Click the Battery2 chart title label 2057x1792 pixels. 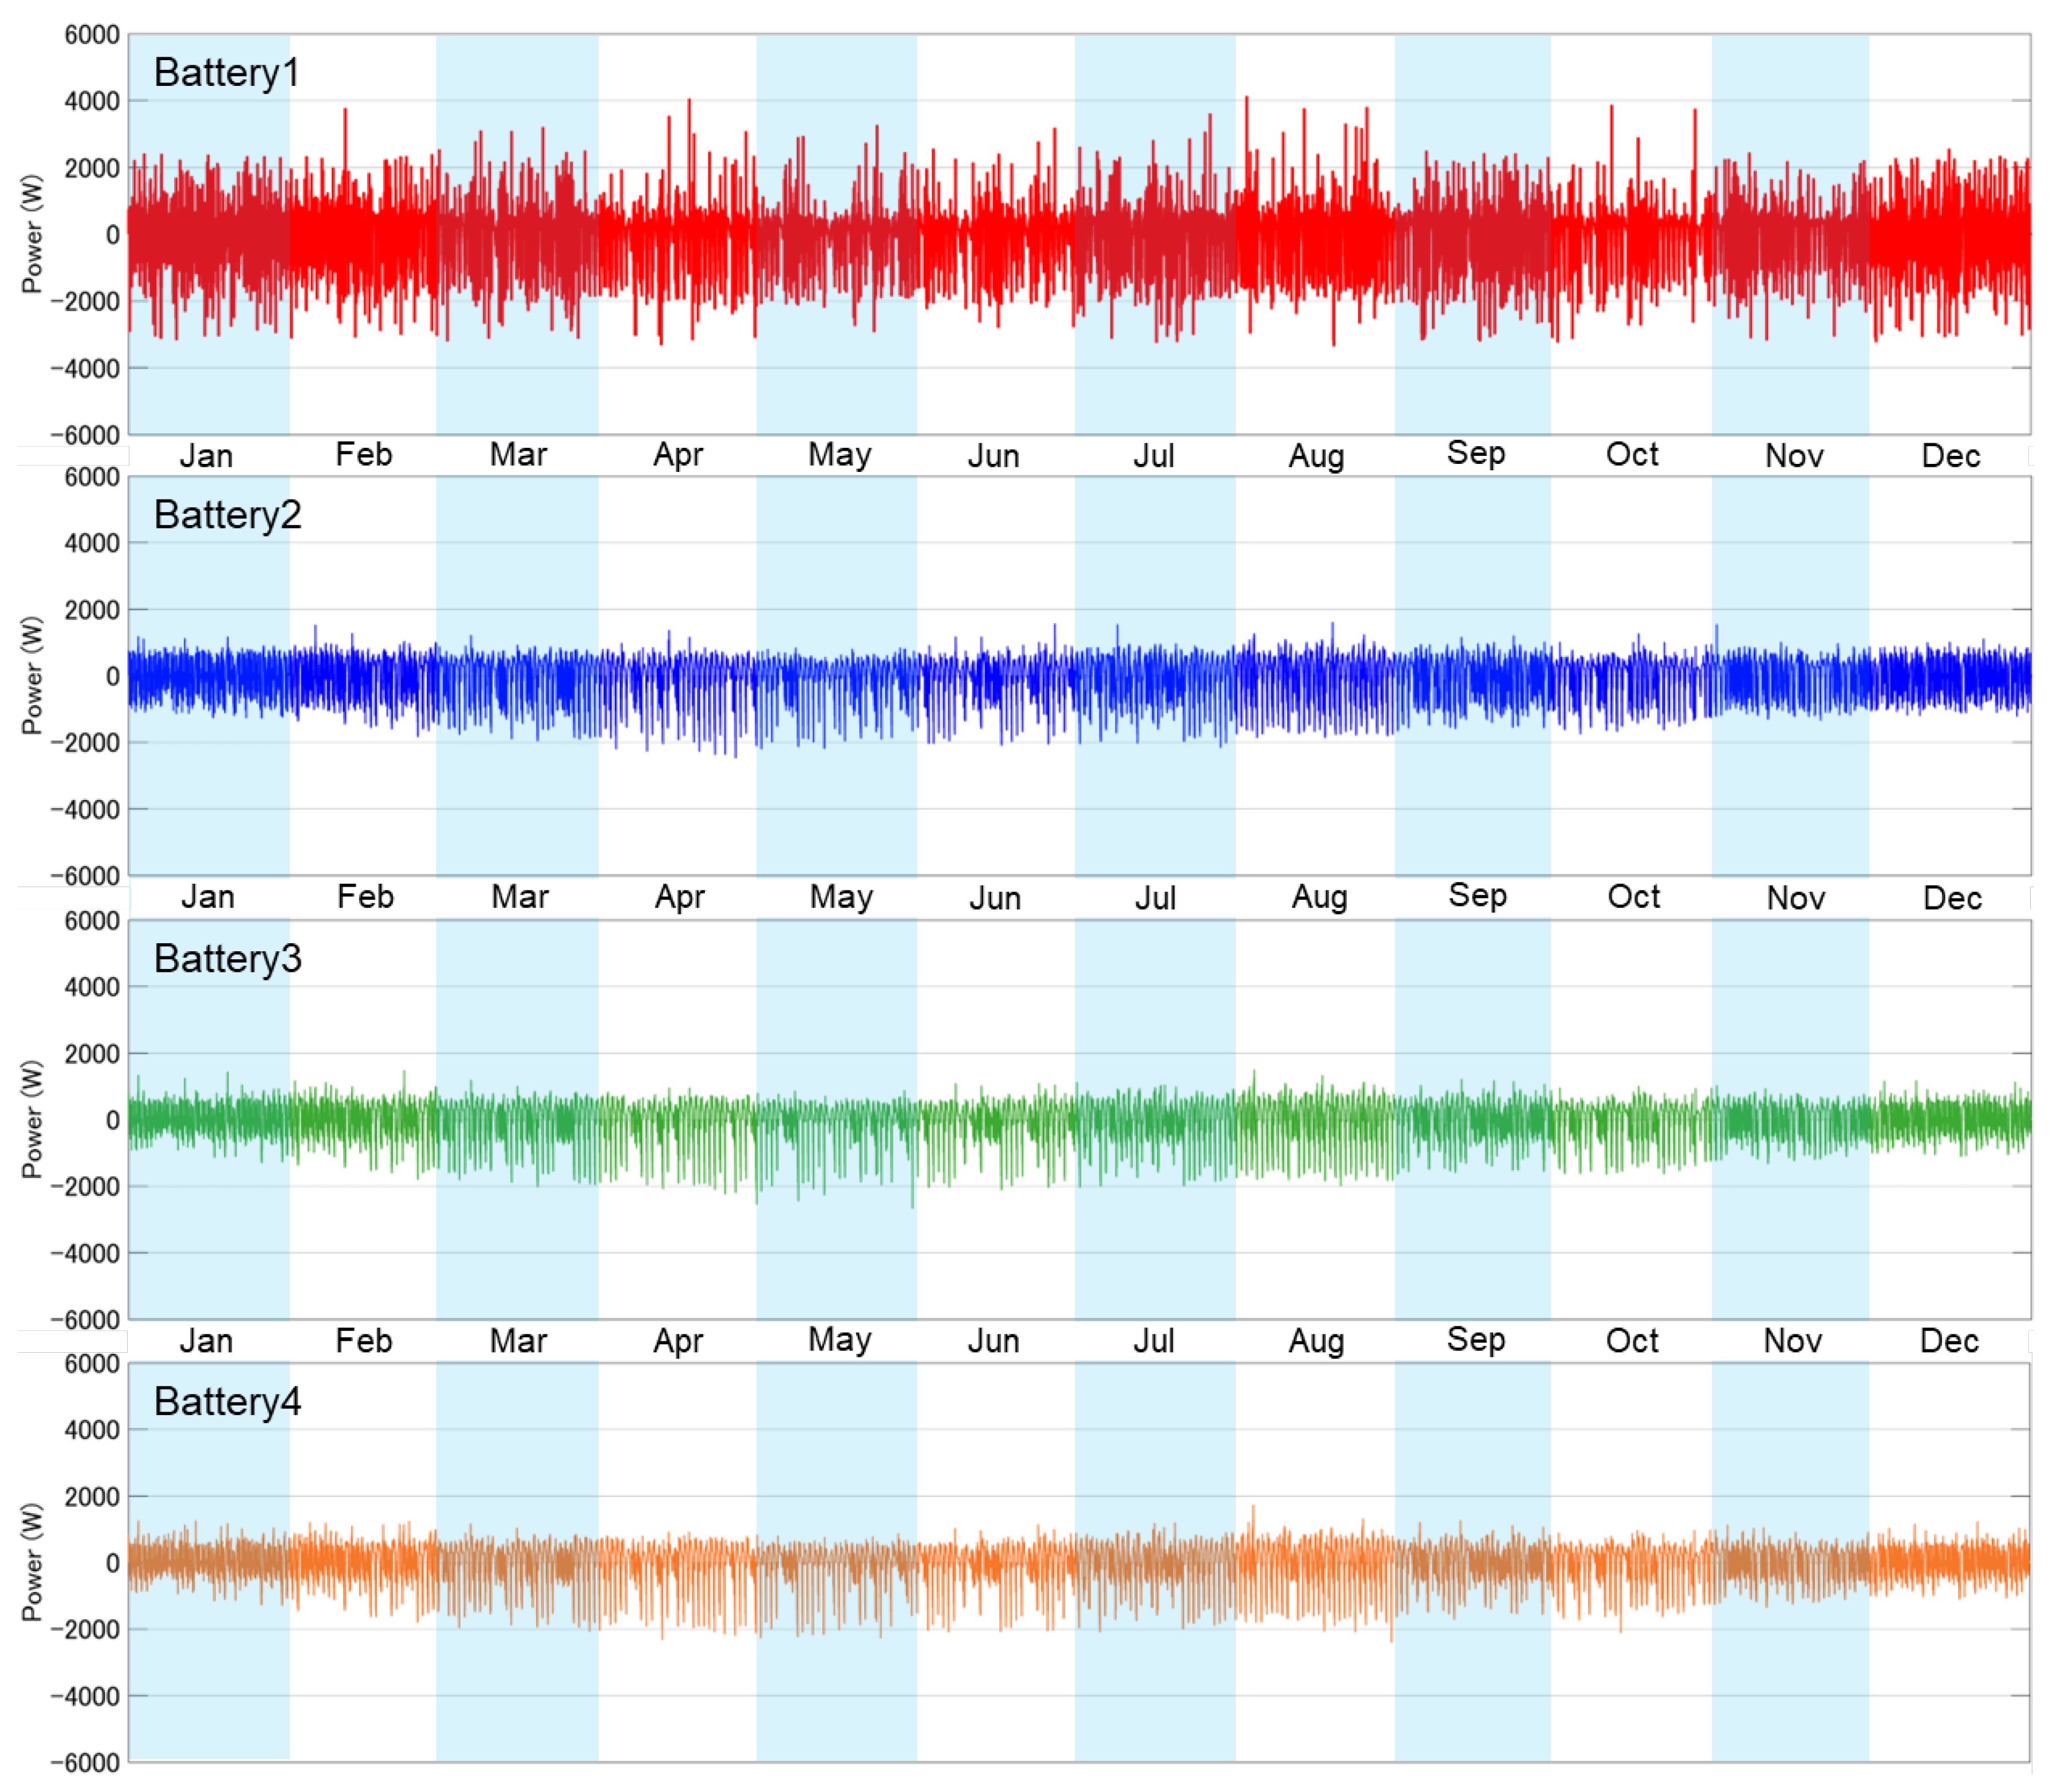(x=227, y=516)
